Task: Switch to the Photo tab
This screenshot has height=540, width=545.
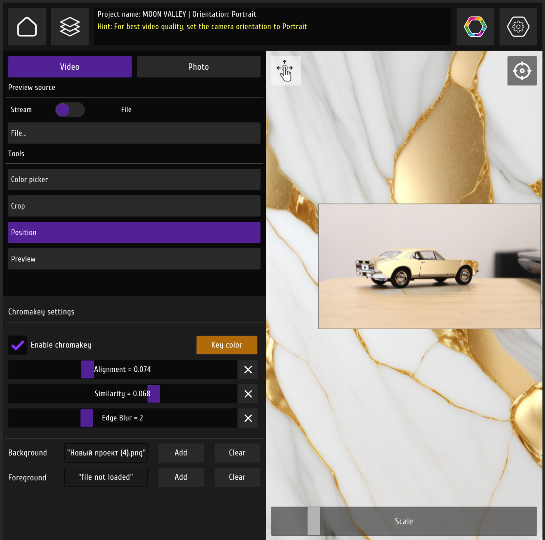Action: pos(199,67)
